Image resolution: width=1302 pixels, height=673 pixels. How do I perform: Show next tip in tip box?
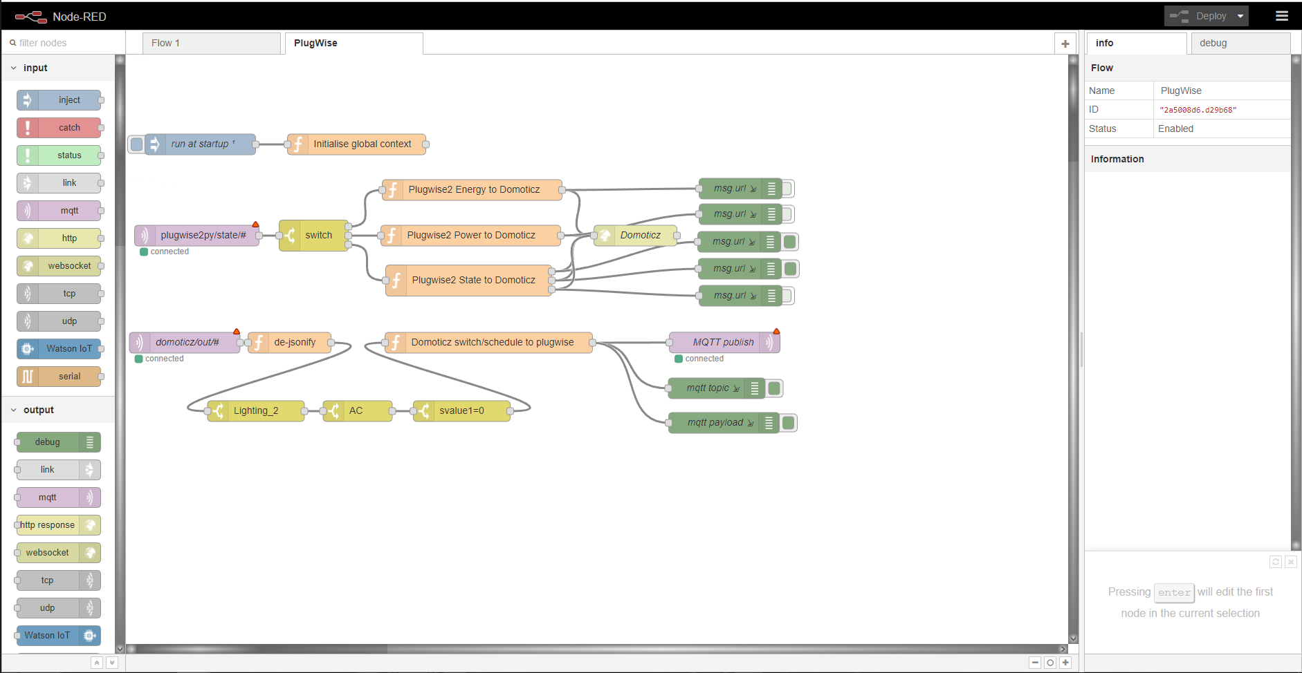tap(1276, 562)
